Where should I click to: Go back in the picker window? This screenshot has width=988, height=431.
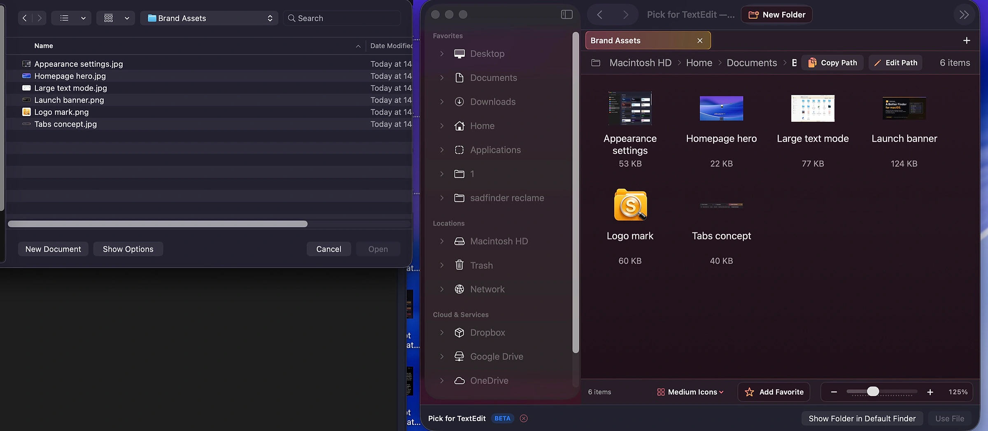[599, 15]
